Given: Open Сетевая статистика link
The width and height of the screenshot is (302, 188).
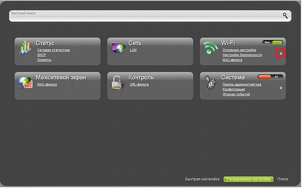Looking at the screenshot, I should [53, 49].
